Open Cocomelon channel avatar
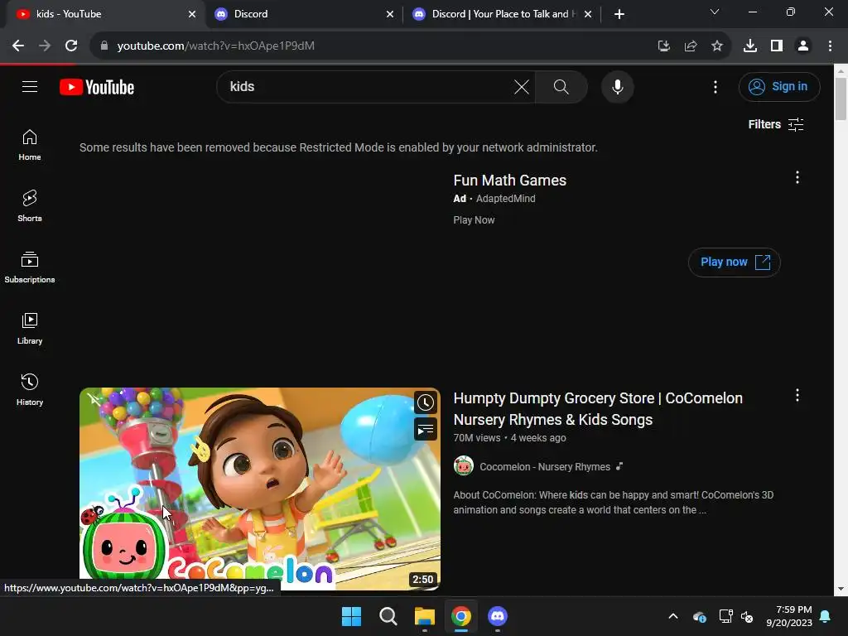Screen dimensions: 848x636 464,466
